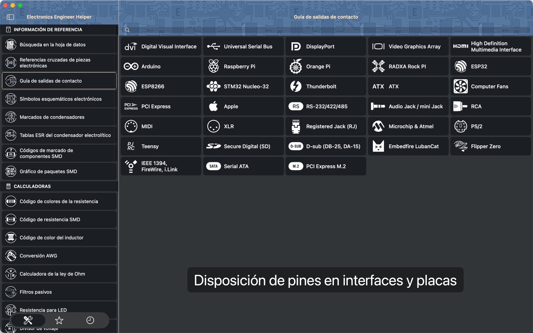533x333 pixels.
Task: Open the PCI Express logo icon
Action: pyautogui.click(x=131, y=107)
